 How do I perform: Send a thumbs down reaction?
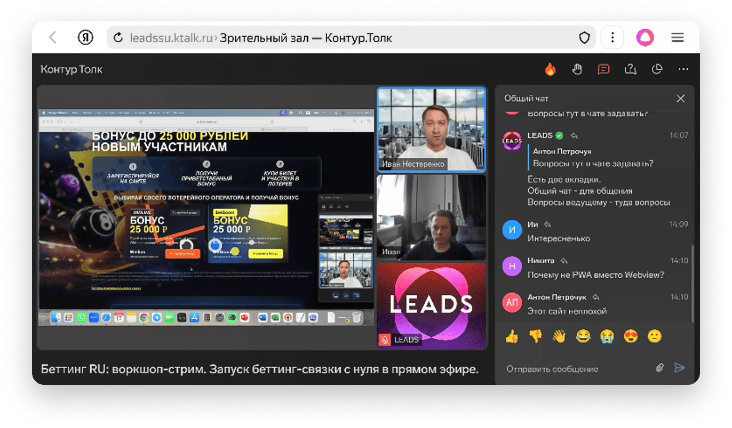(x=535, y=336)
